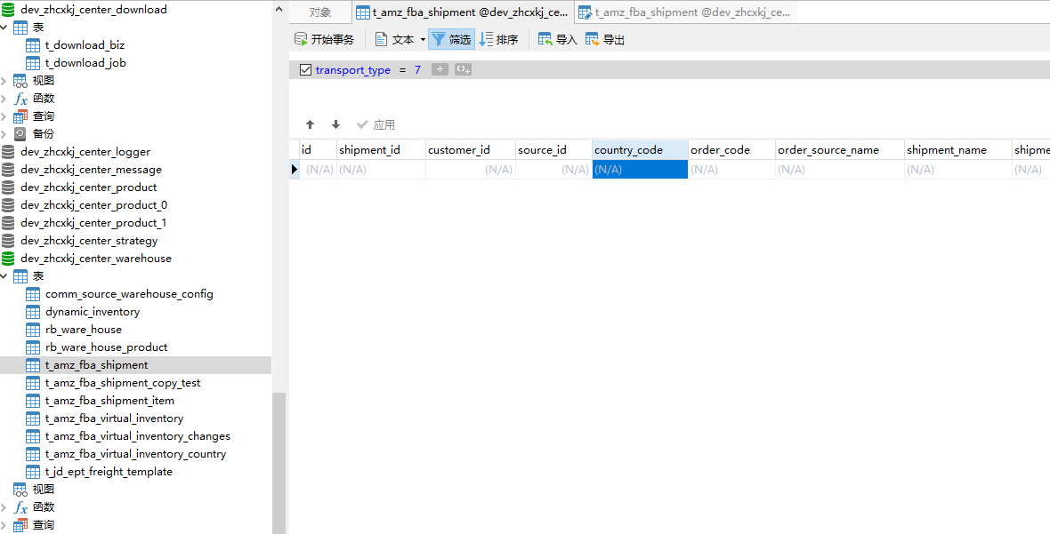Edit the filter value 7
The height and width of the screenshot is (534, 1050).
click(417, 70)
